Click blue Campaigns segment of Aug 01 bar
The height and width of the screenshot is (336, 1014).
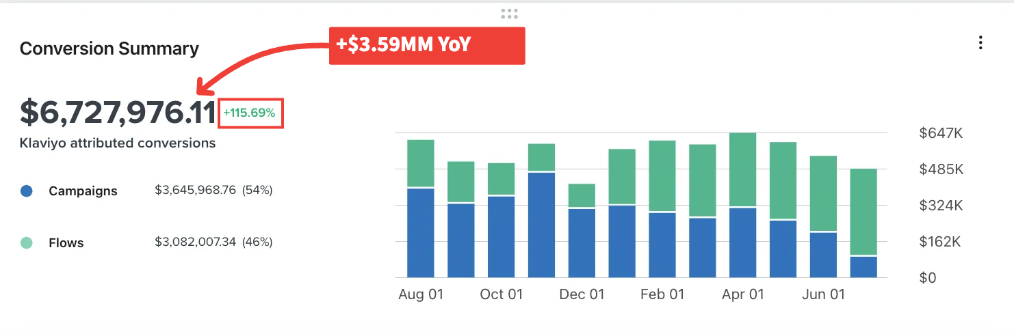click(421, 233)
